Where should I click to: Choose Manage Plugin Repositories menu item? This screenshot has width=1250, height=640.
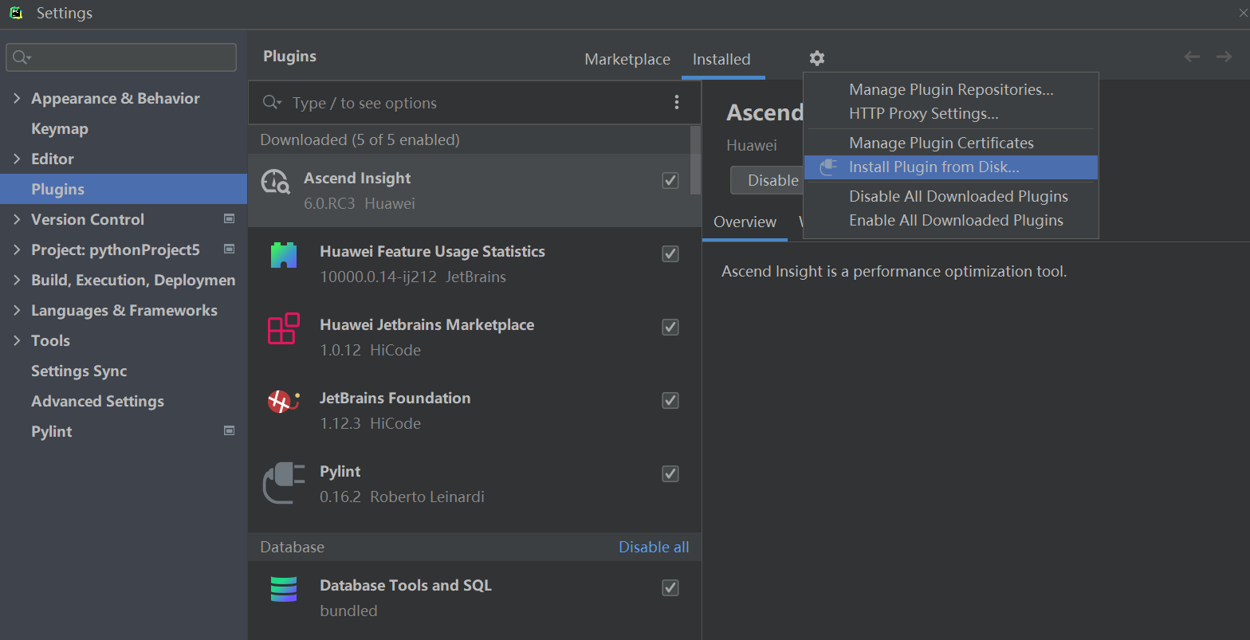tap(950, 89)
